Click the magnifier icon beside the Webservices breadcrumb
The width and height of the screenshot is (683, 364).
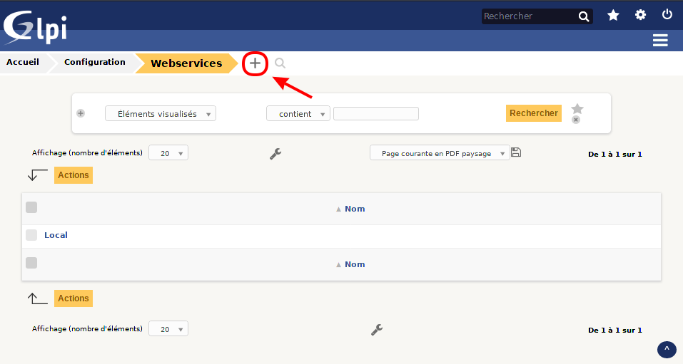[280, 63]
